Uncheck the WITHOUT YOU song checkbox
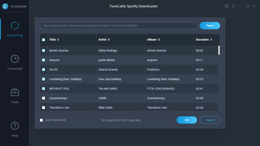260x146 pixels. coord(43,89)
